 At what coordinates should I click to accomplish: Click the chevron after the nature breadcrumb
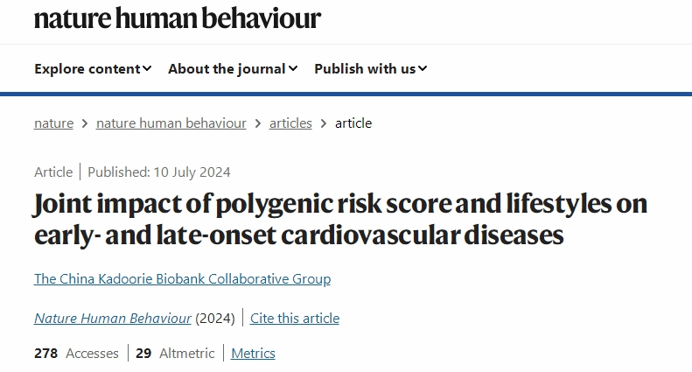(x=85, y=123)
